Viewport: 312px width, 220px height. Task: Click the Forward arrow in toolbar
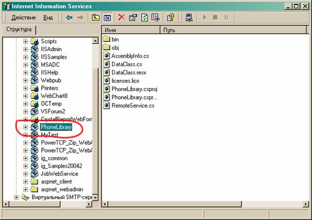point(80,18)
